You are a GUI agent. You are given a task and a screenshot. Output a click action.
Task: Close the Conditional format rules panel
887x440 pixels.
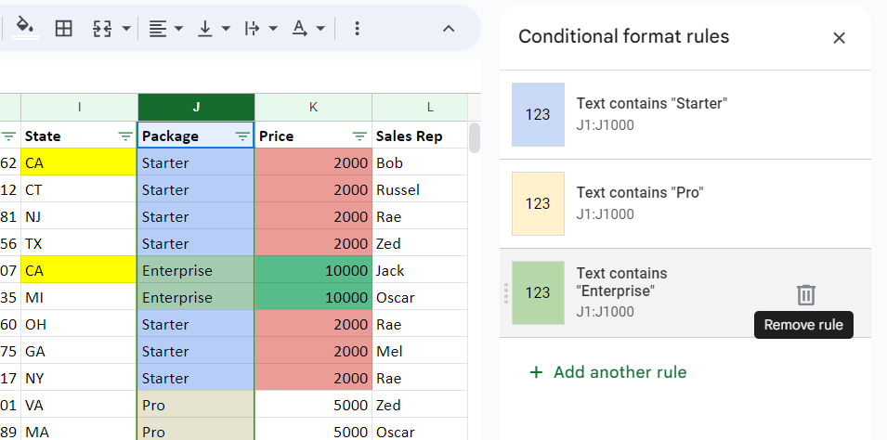[839, 38]
